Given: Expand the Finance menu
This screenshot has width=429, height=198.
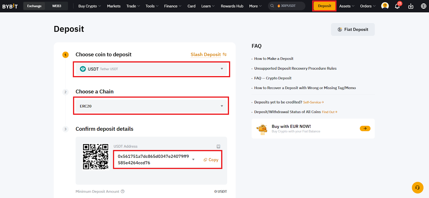Looking at the screenshot, I should click(173, 6).
